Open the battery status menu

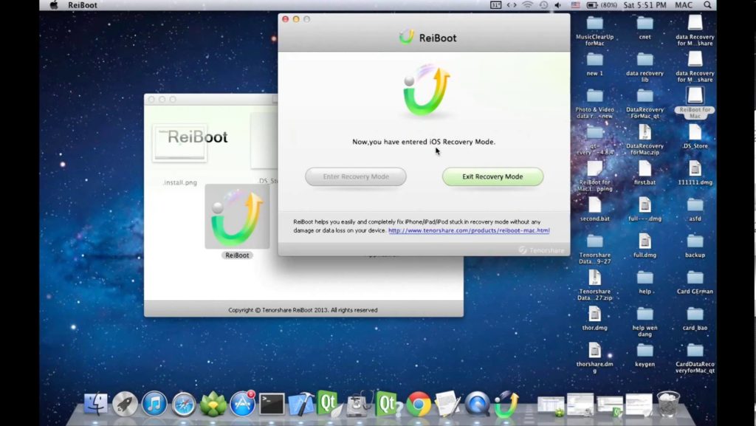591,5
